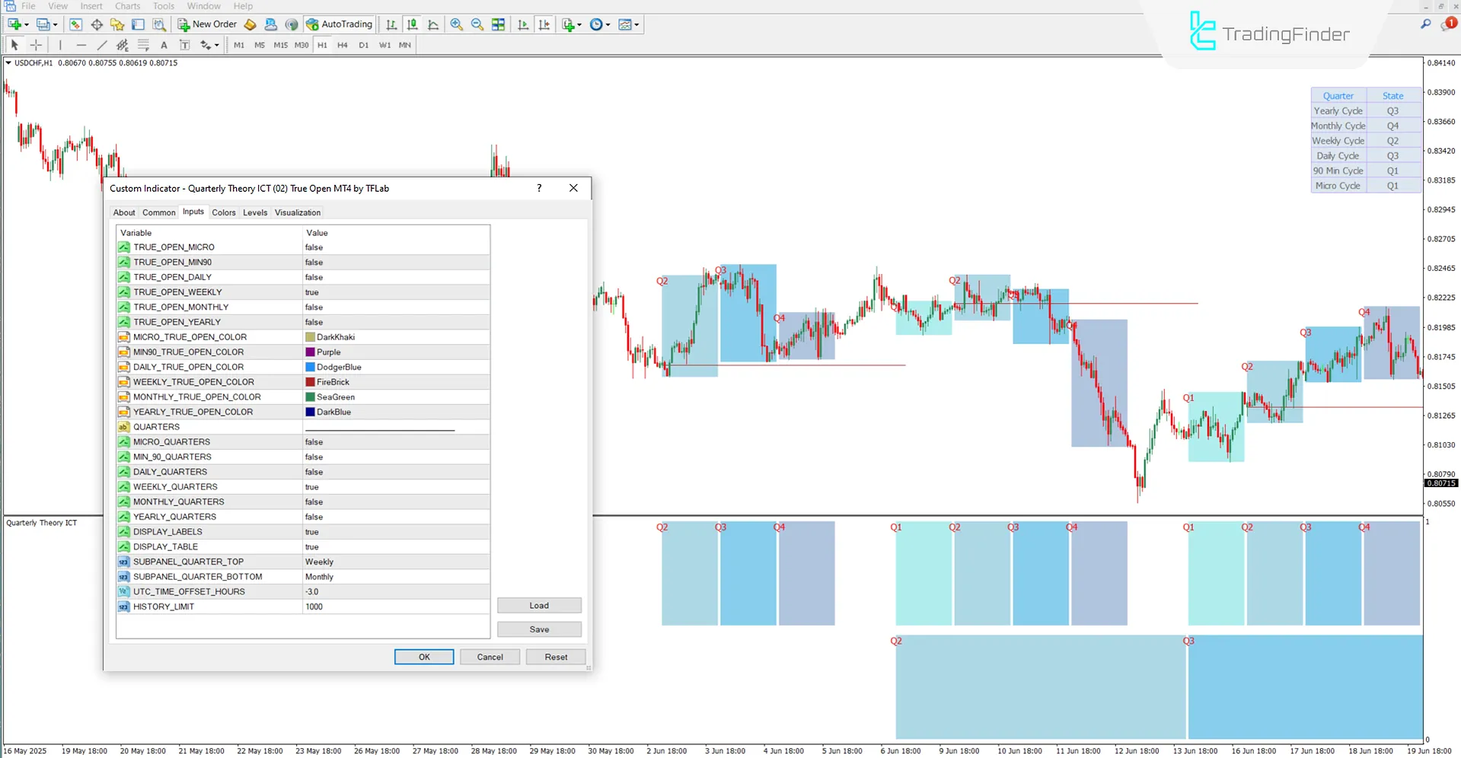Zoom in on the chart
Viewport: 1461px width, 758px height.
pos(457,24)
